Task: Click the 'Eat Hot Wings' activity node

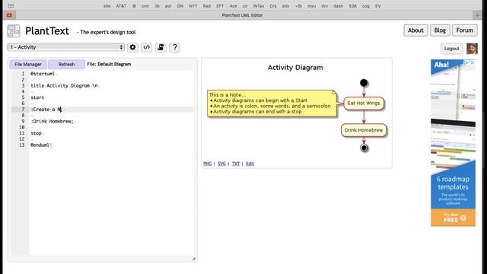Action: (x=364, y=104)
